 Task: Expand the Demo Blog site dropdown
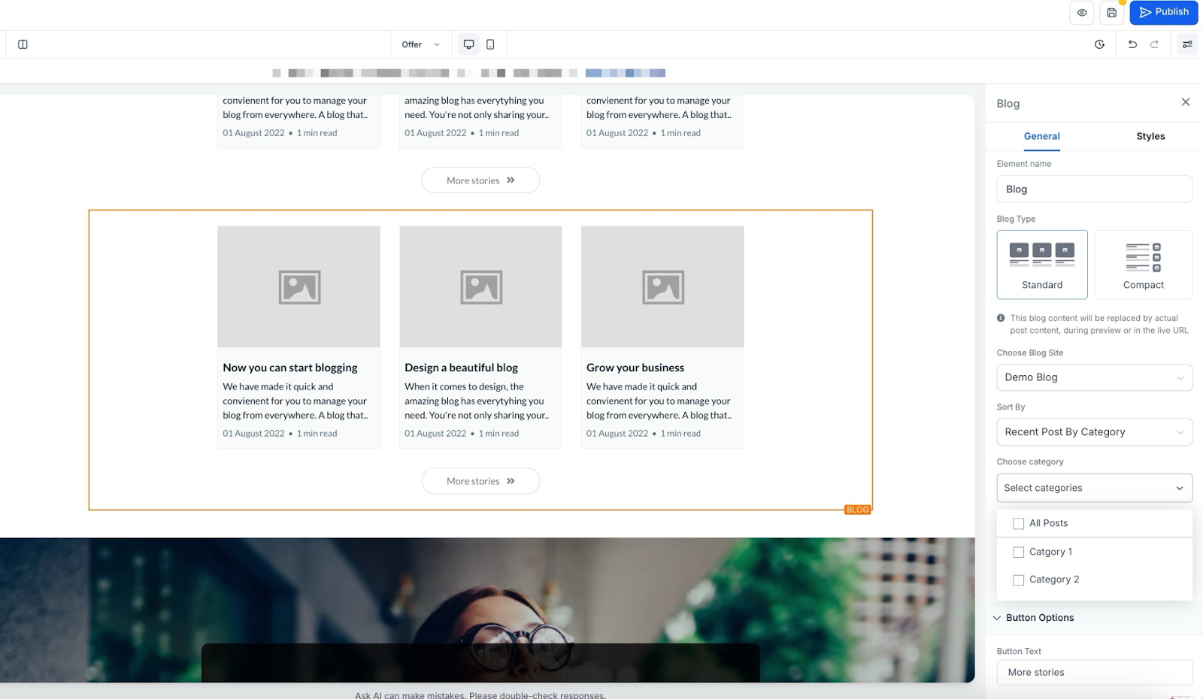tap(1094, 377)
